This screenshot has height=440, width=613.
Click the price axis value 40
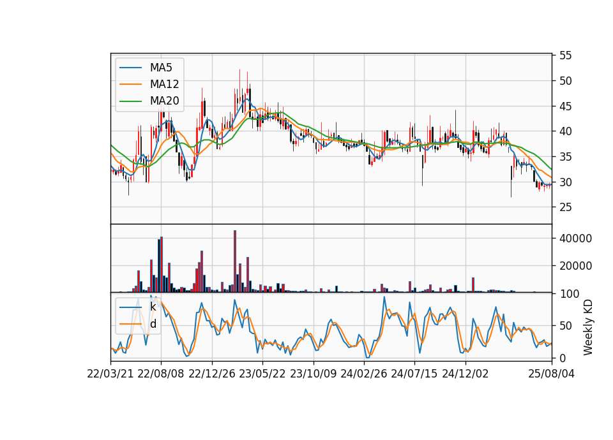coord(565,131)
